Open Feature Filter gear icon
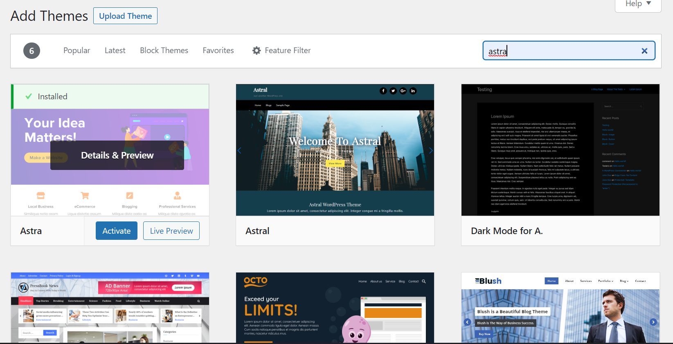The image size is (673, 344). tap(257, 50)
